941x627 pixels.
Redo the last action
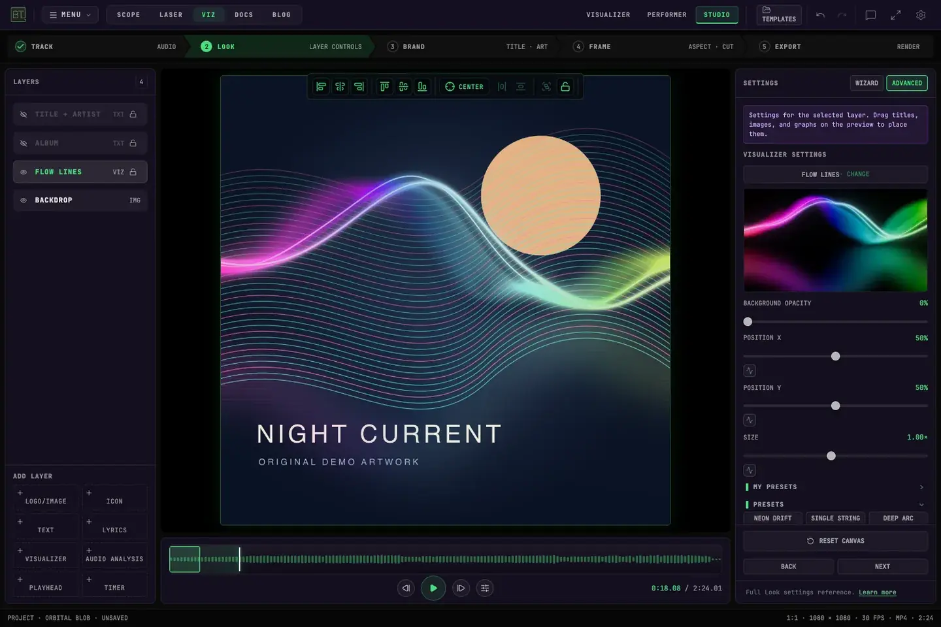842,15
